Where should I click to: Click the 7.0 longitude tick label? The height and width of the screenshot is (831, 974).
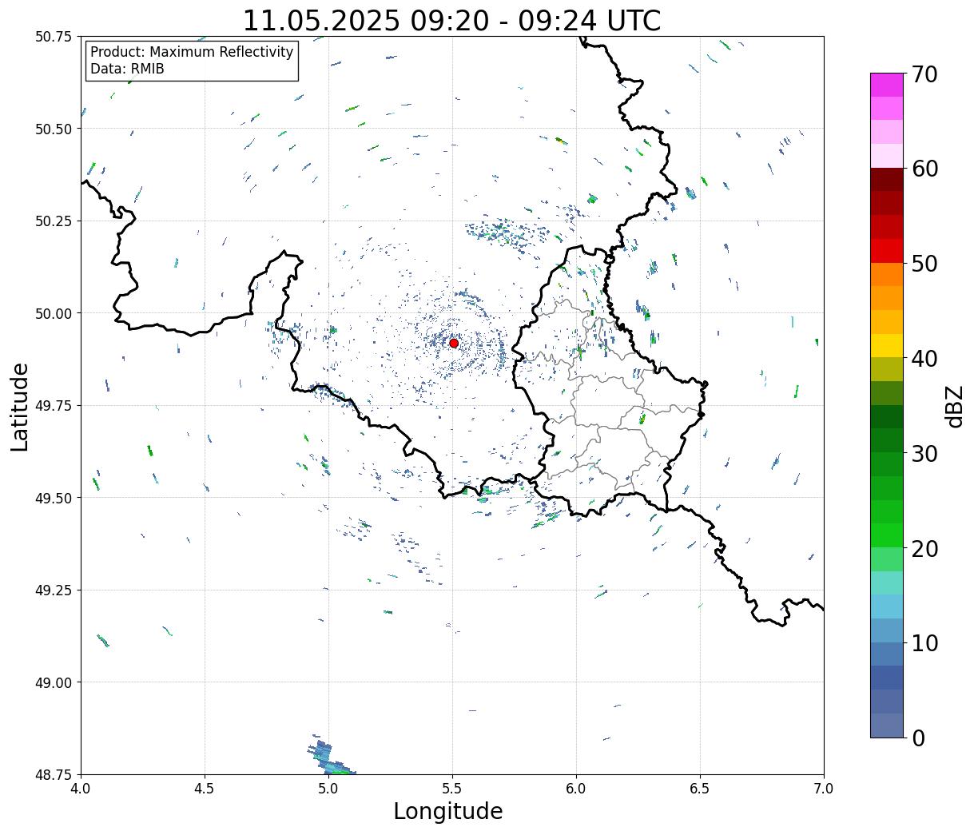point(824,788)
